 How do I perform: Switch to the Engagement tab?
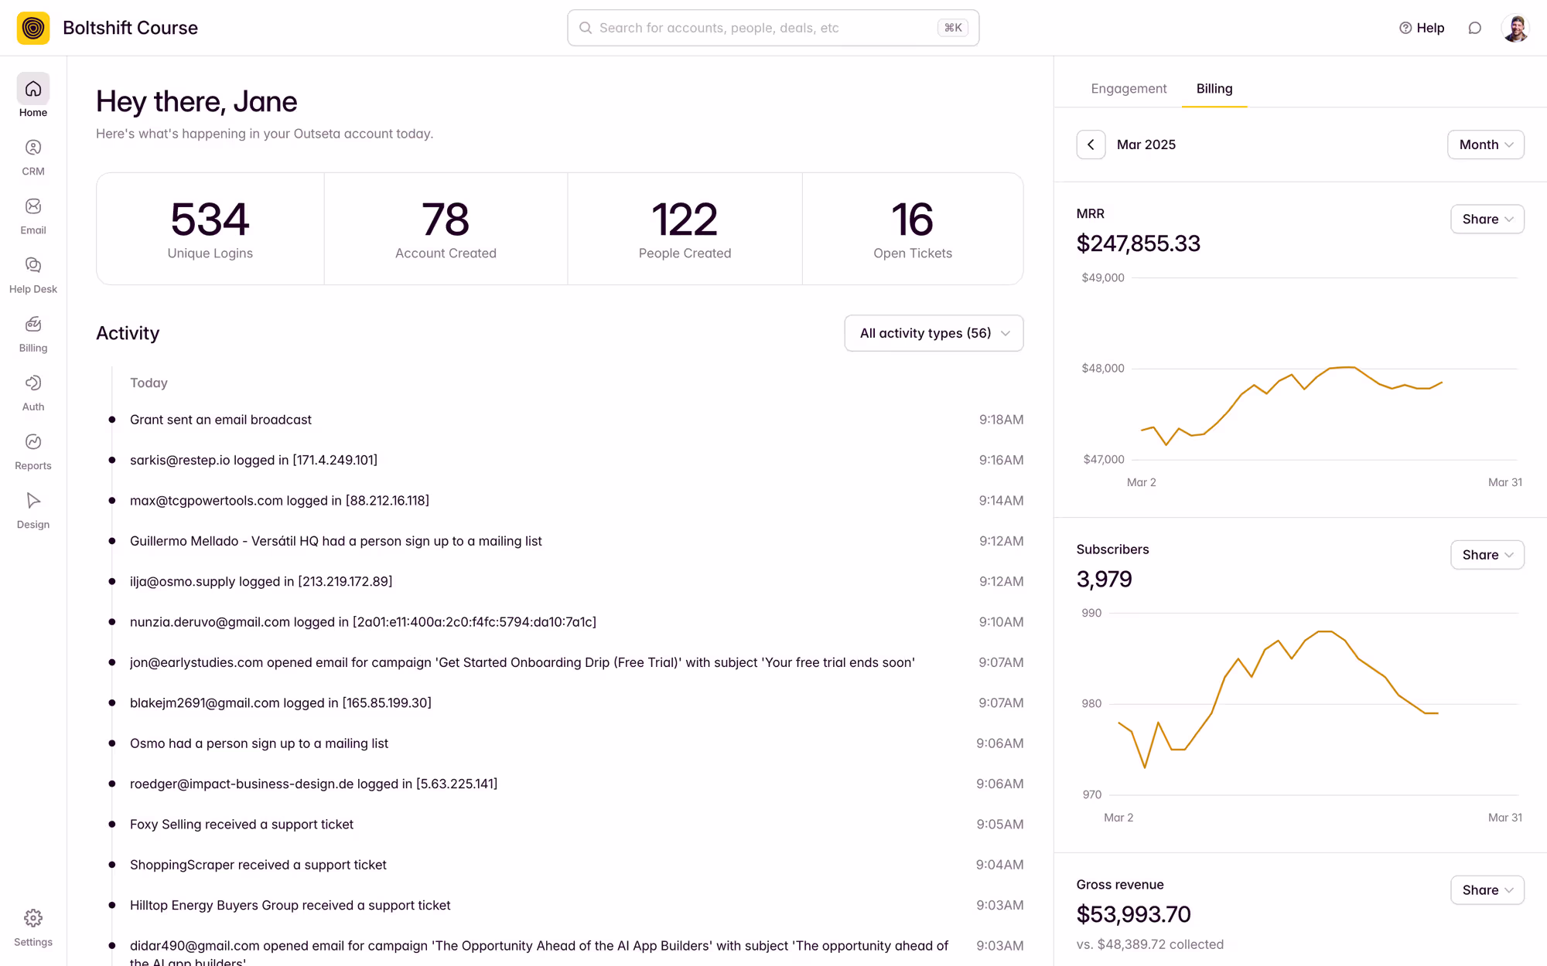click(x=1129, y=89)
